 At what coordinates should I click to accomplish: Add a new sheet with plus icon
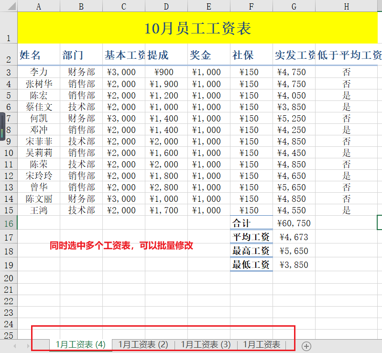pos(306,346)
